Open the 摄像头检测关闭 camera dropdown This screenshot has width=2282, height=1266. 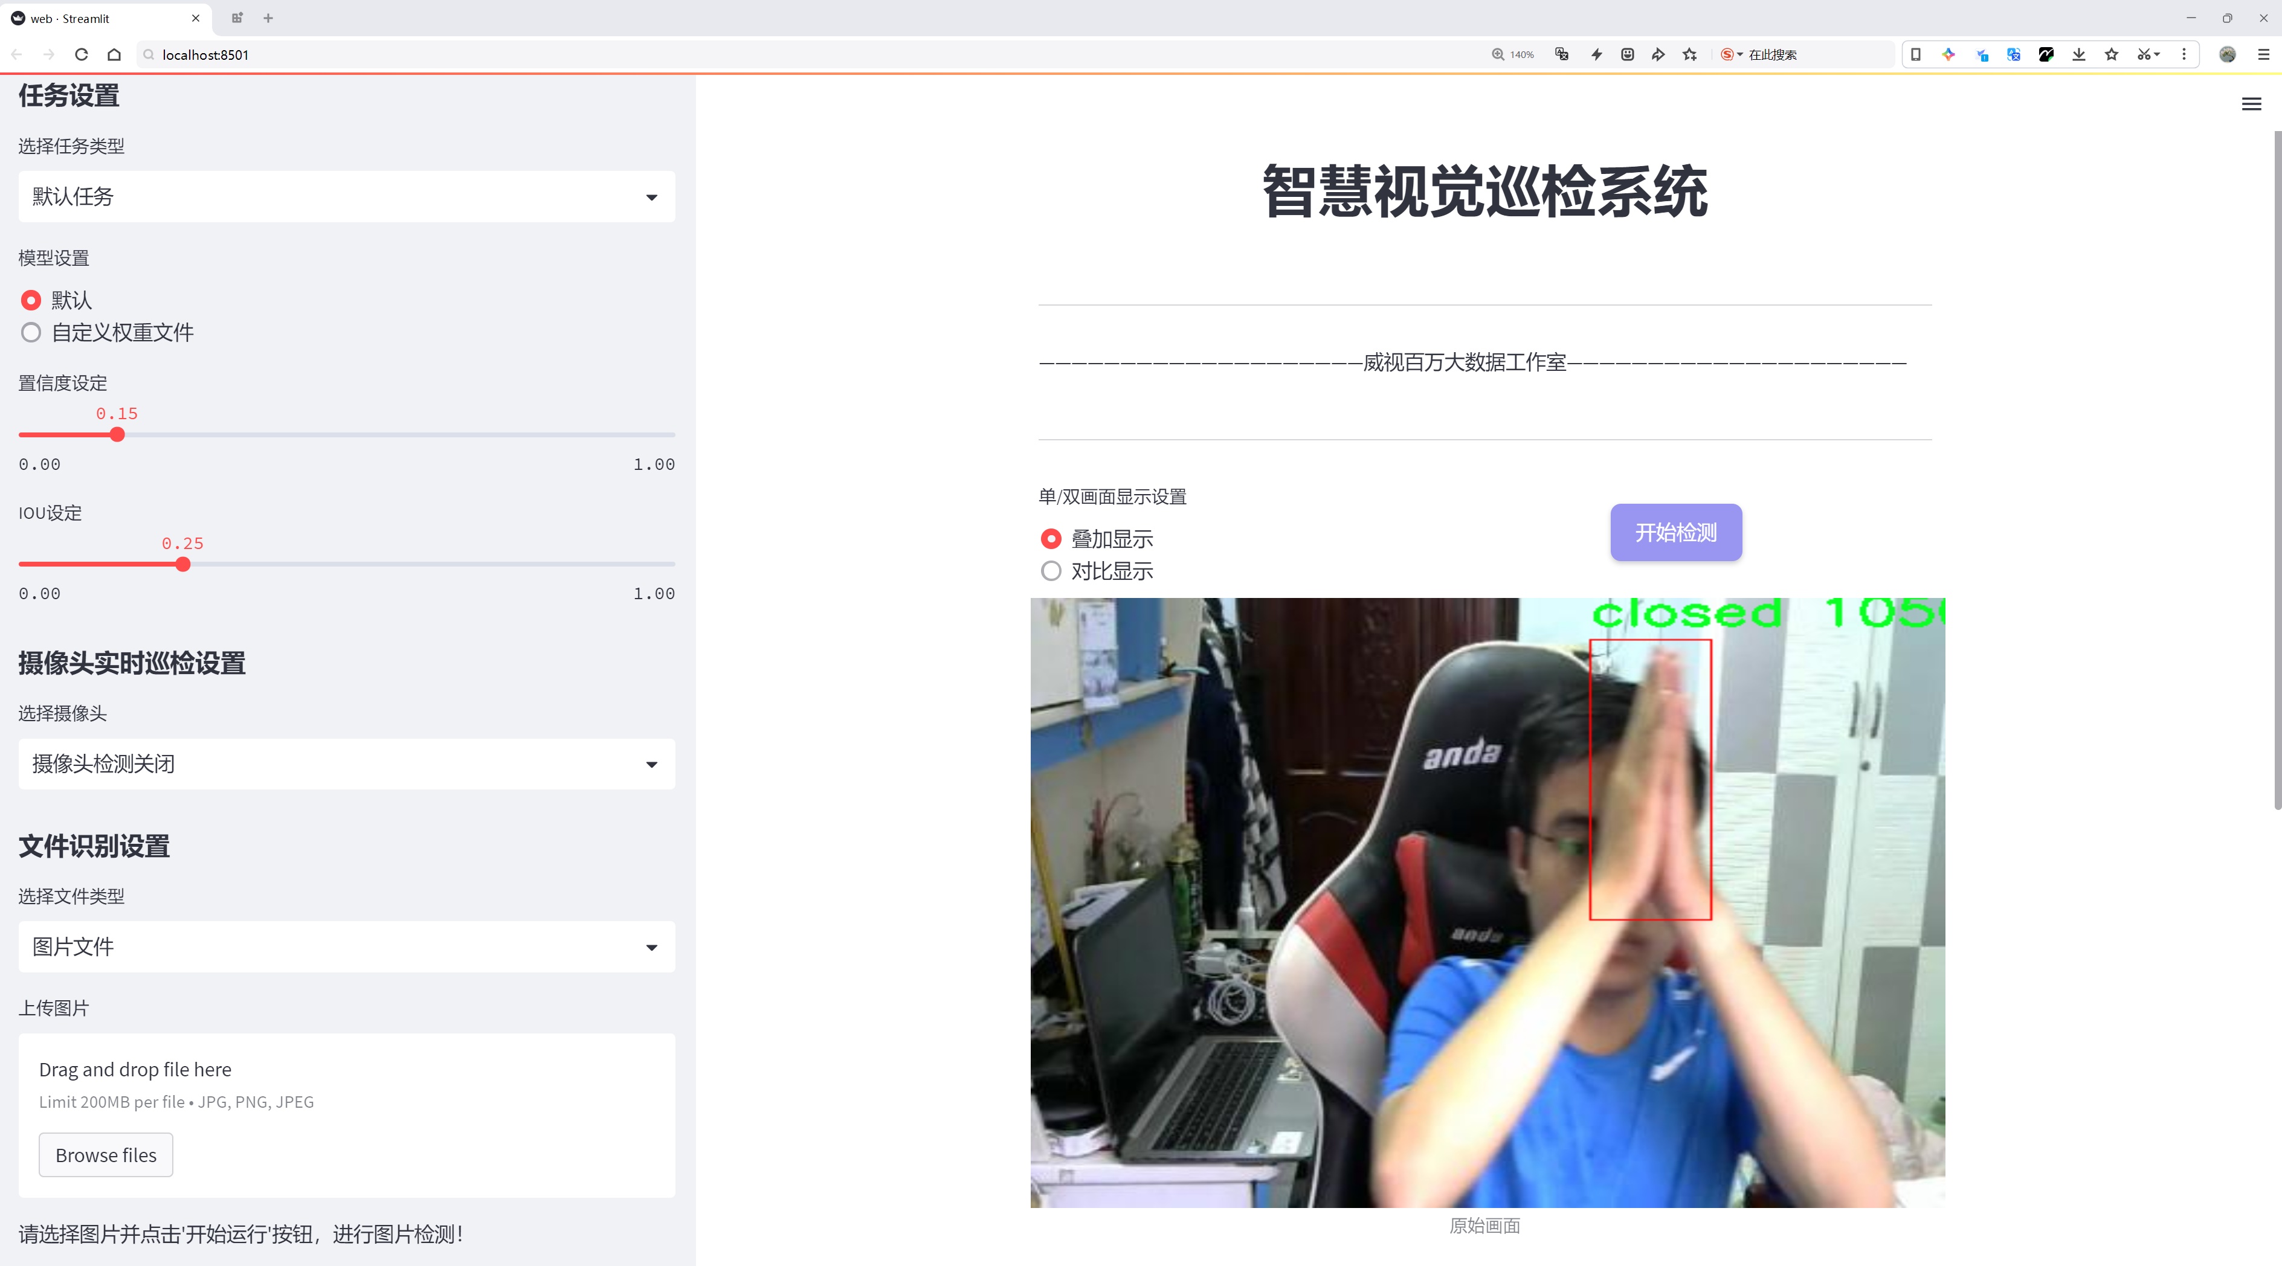click(346, 764)
